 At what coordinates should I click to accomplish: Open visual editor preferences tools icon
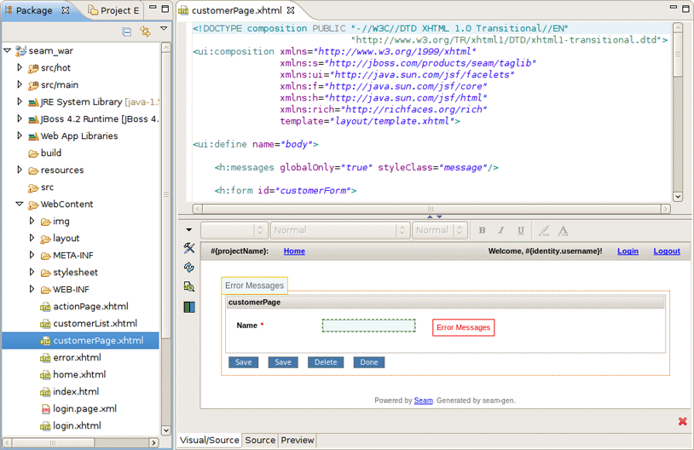pos(189,248)
